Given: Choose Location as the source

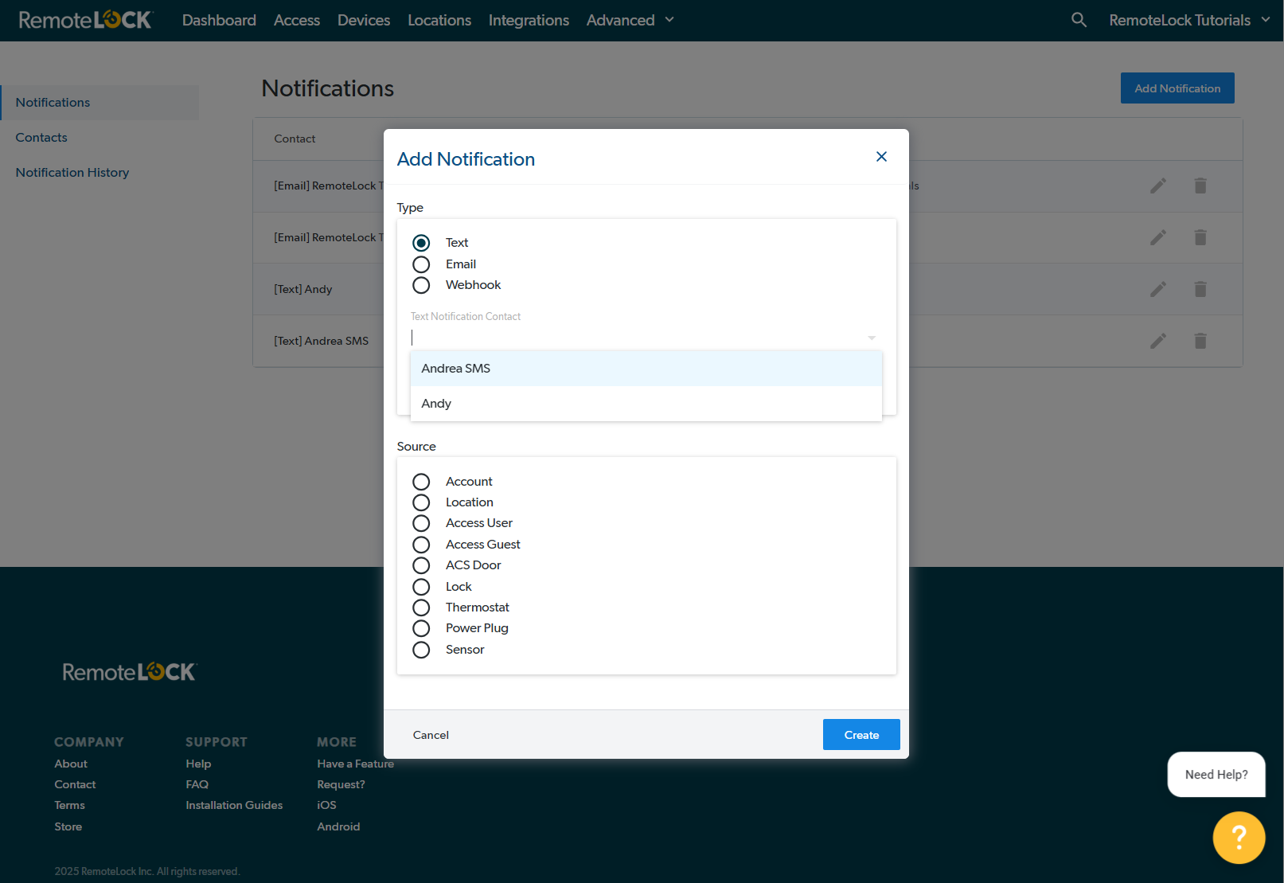Looking at the screenshot, I should tap(421, 502).
